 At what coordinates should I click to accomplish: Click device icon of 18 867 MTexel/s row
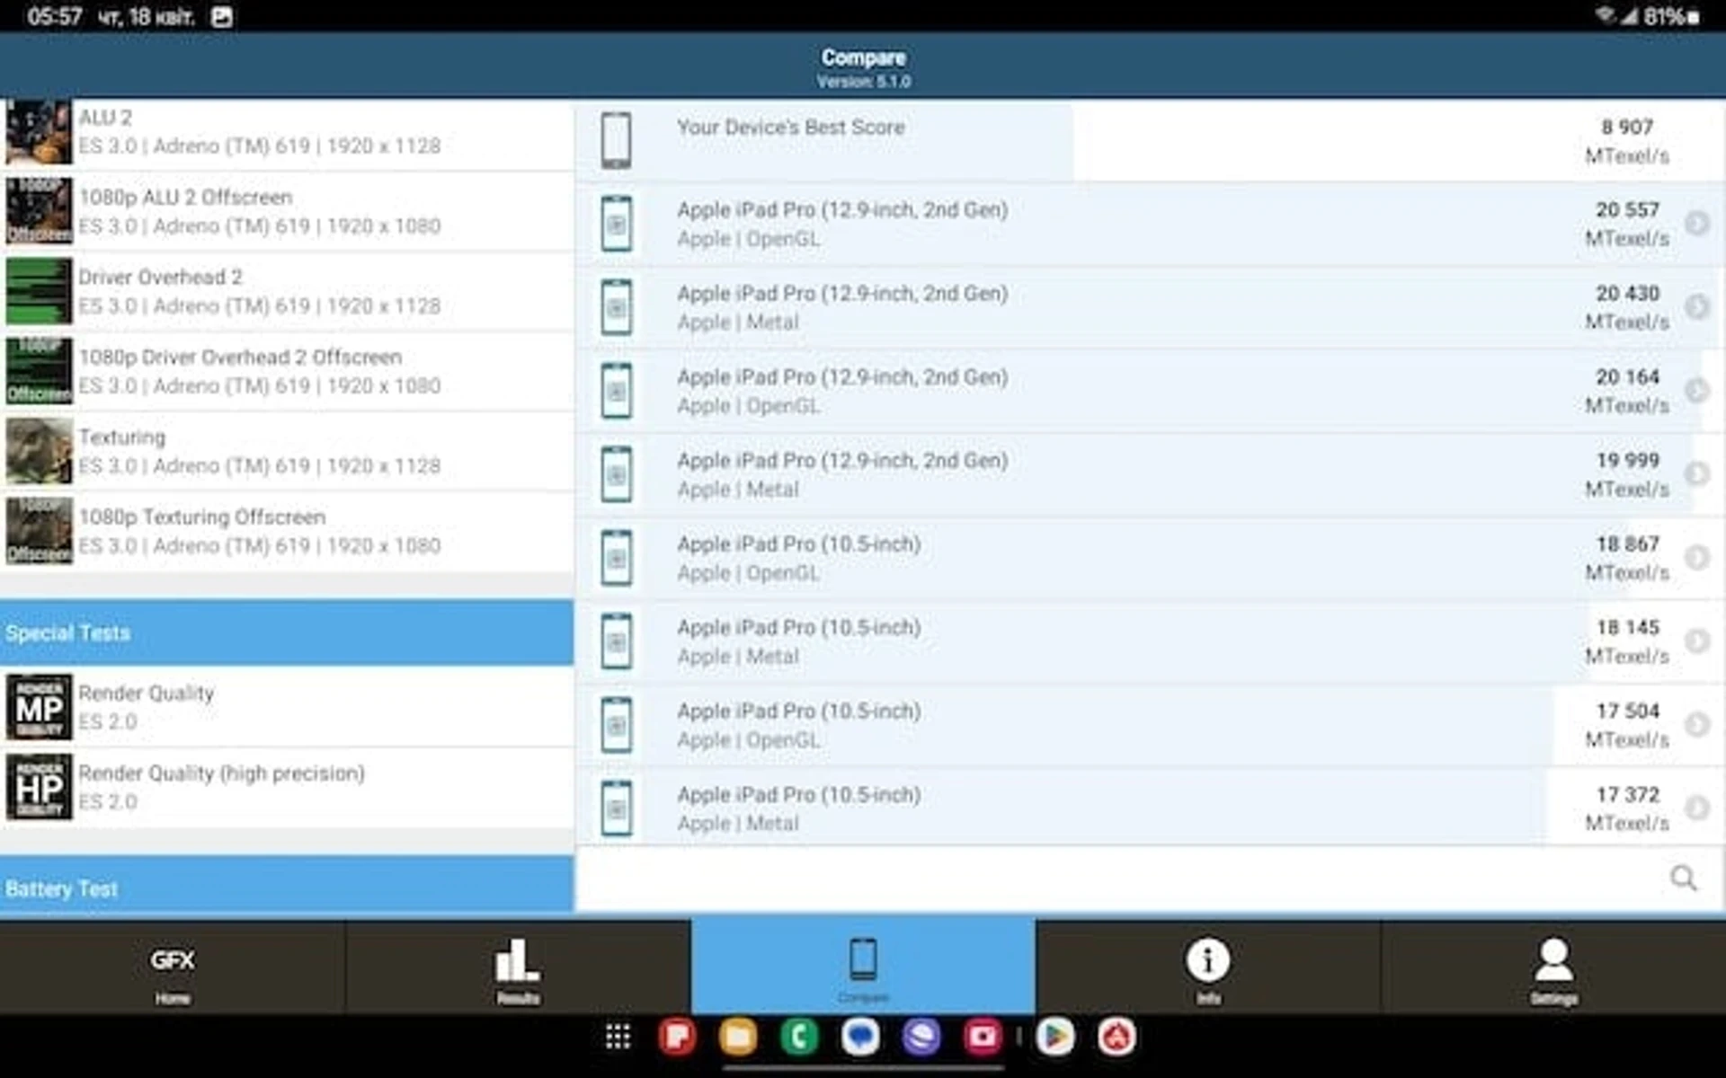[616, 558]
